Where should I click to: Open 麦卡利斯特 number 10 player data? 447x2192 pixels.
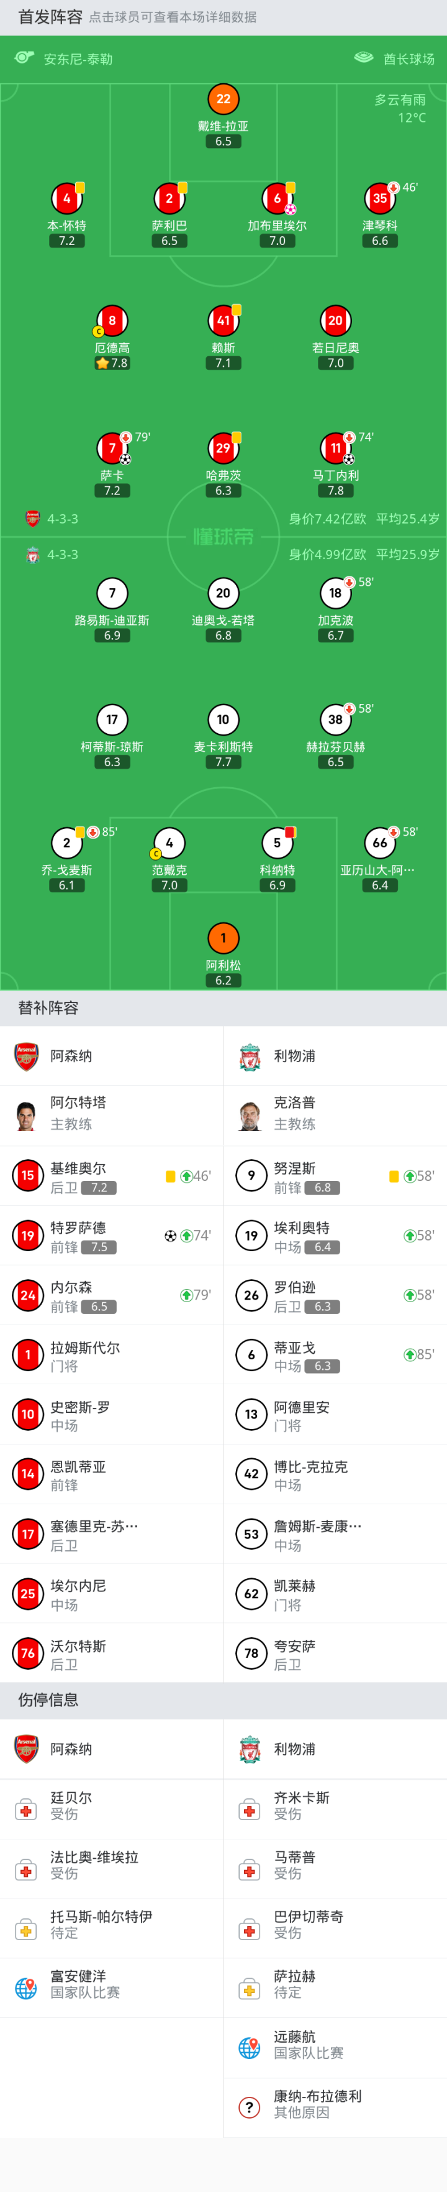[x=223, y=720]
